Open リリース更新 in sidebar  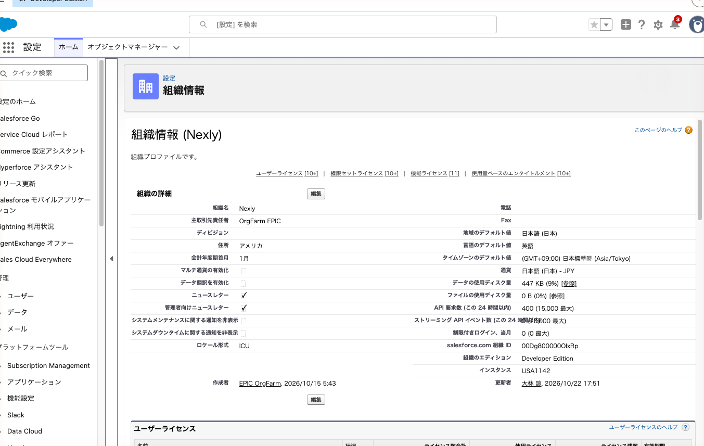[x=18, y=184]
